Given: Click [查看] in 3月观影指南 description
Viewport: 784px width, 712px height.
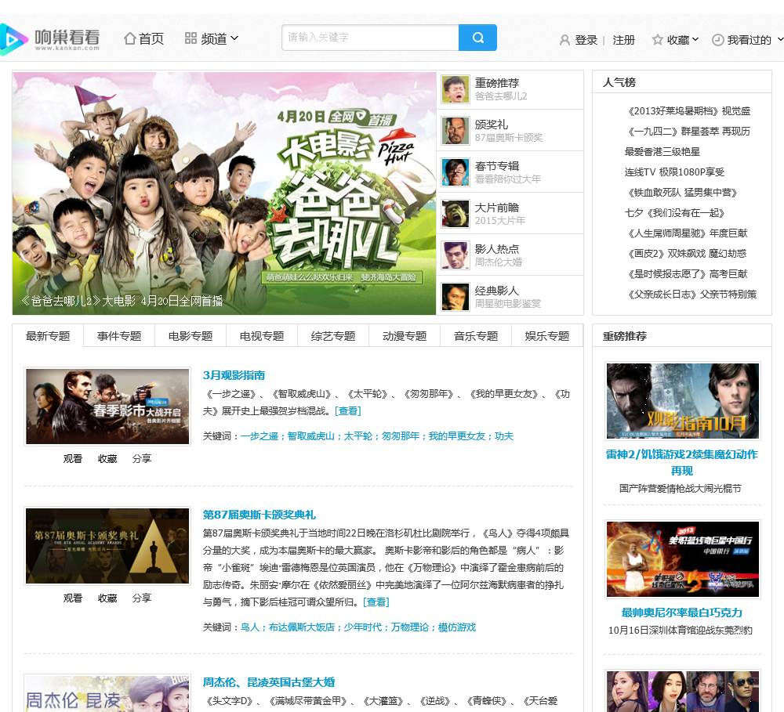Looking at the screenshot, I should (348, 410).
